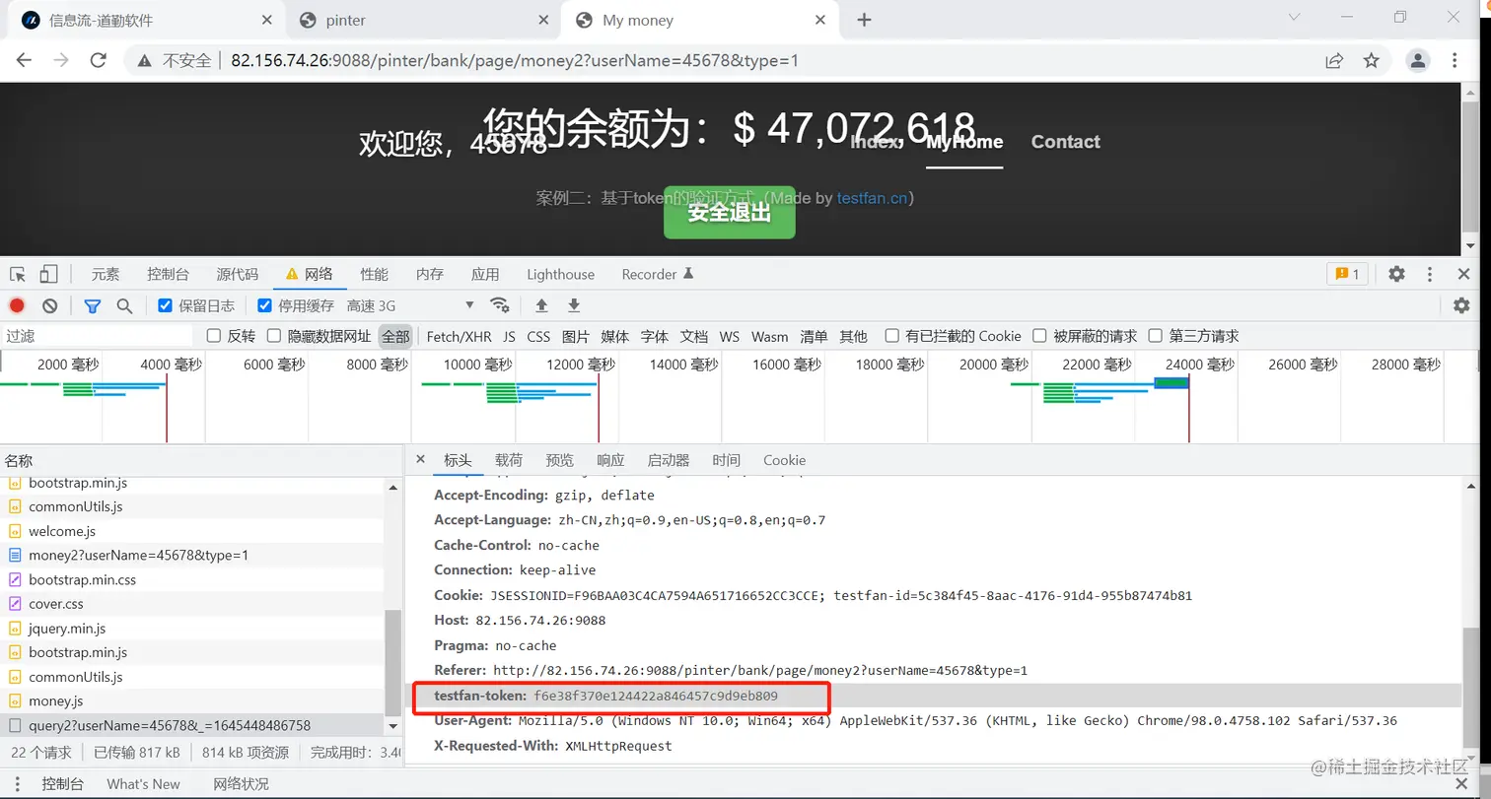The width and height of the screenshot is (1491, 799).
Task: Click the filter text input field
Action: click(98, 336)
